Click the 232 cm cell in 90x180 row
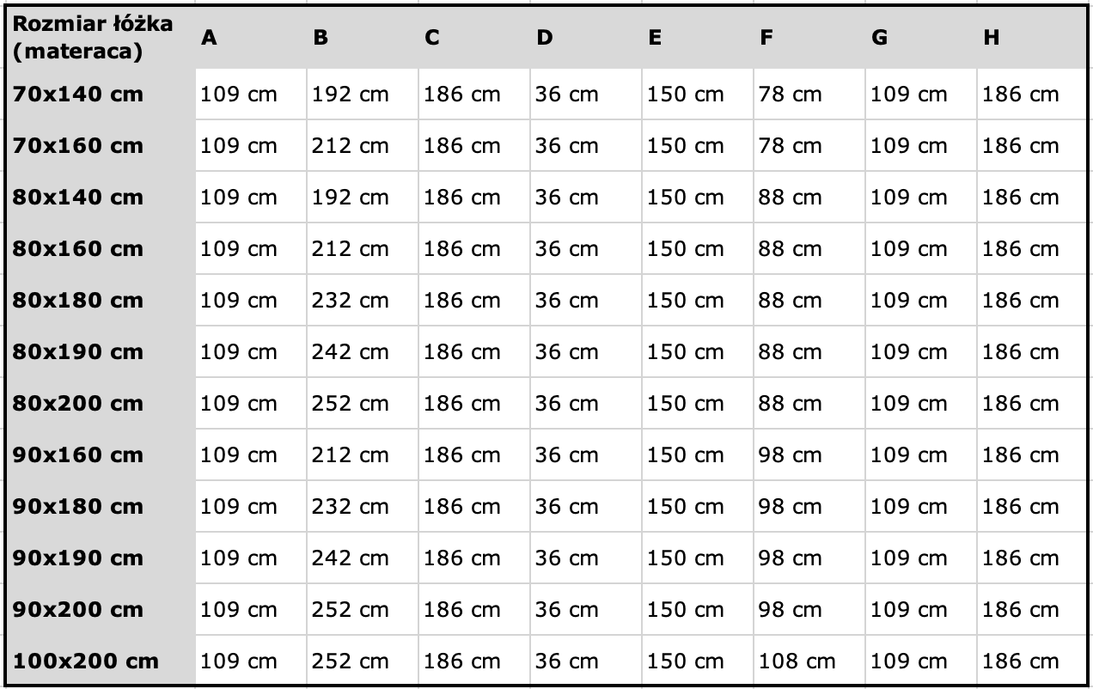The image size is (1093, 689). click(x=363, y=507)
